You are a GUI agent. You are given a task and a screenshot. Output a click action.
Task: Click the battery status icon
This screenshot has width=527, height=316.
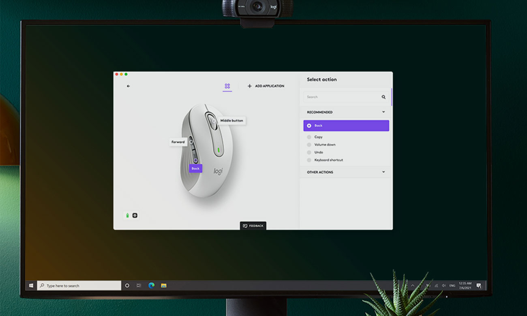(127, 216)
